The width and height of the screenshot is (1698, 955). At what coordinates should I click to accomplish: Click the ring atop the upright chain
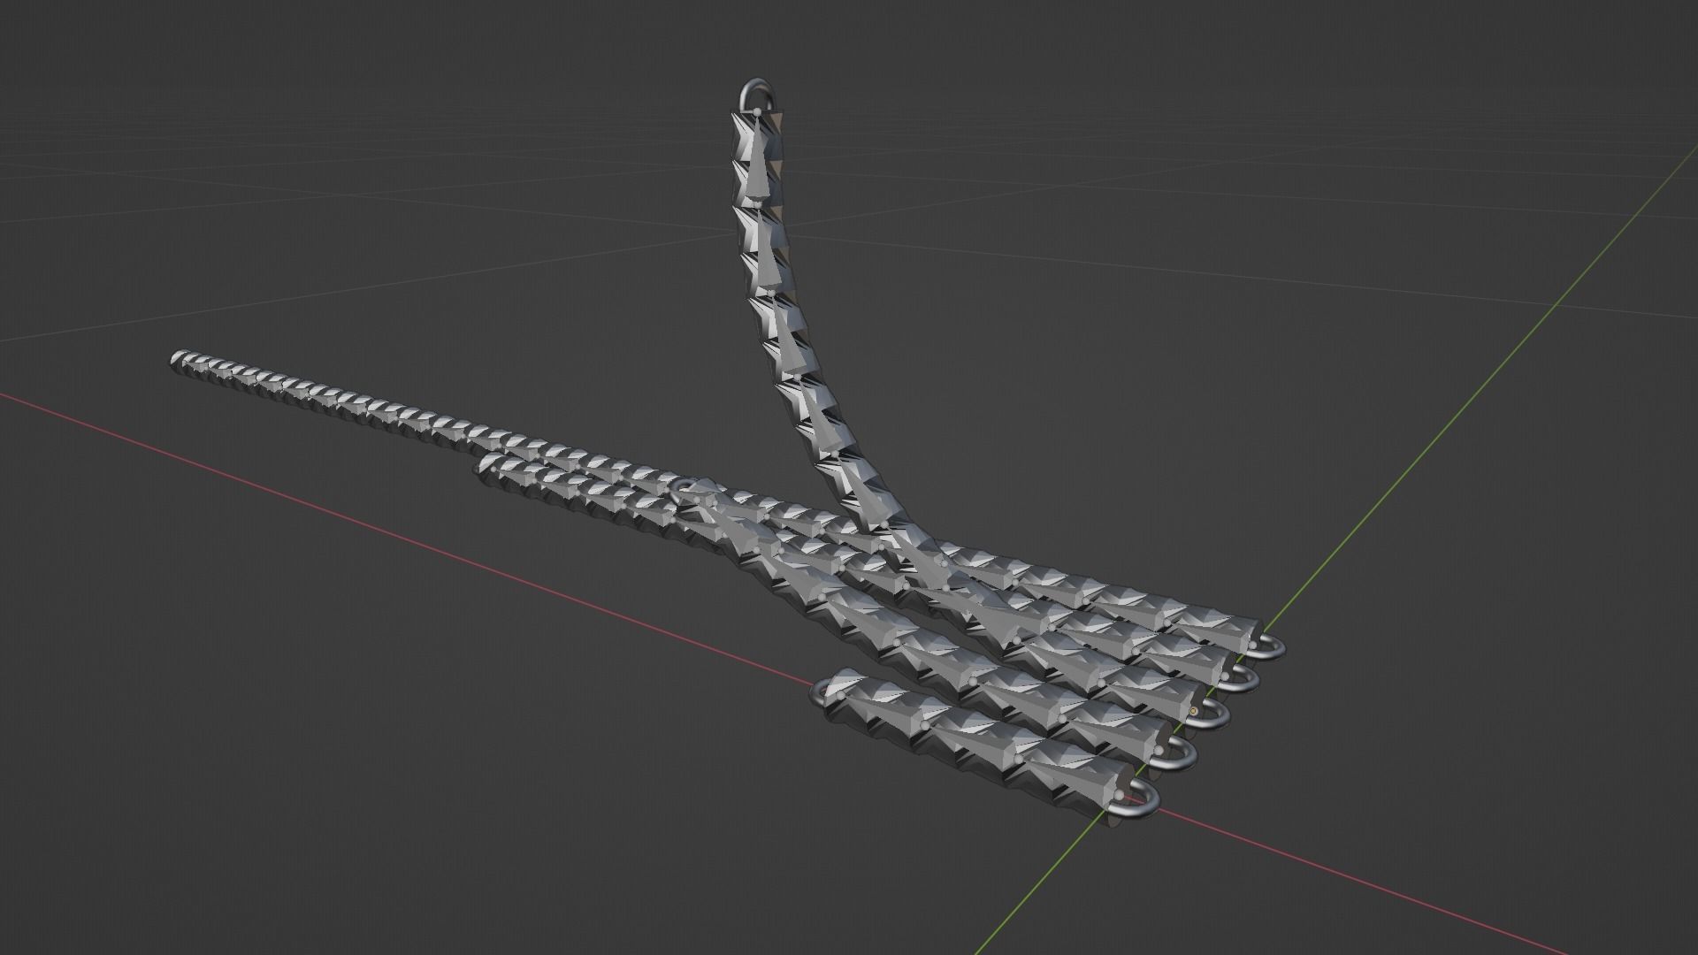(x=759, y=95)
